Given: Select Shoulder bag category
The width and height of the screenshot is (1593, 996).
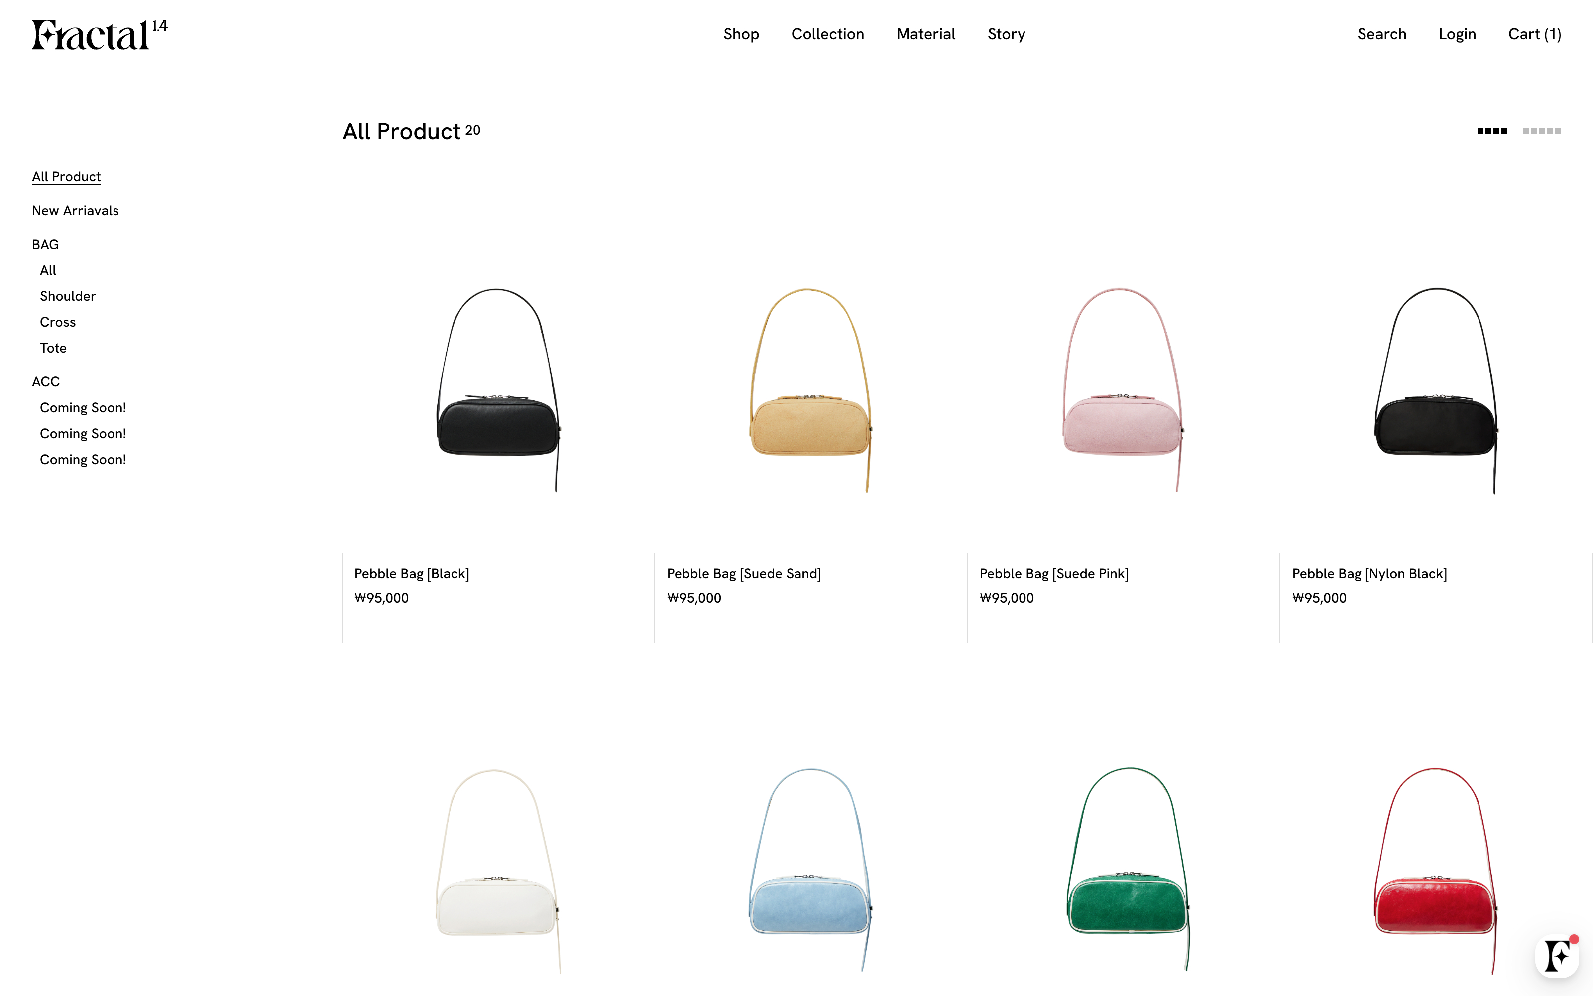Looking at the screenshot, I should 68,296.
